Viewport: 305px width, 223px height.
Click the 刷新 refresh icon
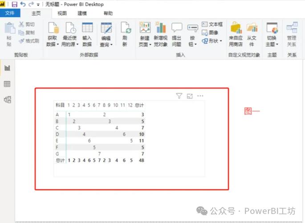[x=125, y=28]
